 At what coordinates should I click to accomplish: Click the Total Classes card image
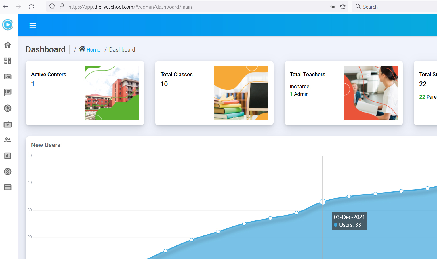[241, 93]
